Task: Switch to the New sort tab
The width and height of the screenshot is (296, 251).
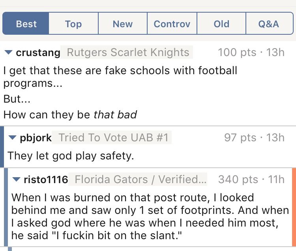Action: point(123,23)
